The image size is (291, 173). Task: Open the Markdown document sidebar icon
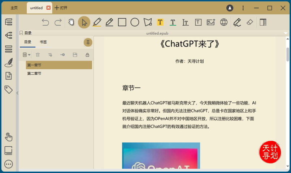[9, 76]
